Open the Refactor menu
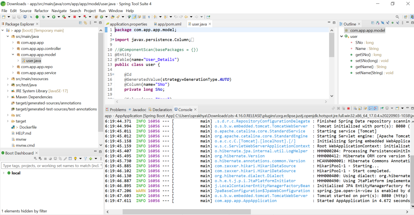This screenshot has height=215, width=414. (41, 11)
